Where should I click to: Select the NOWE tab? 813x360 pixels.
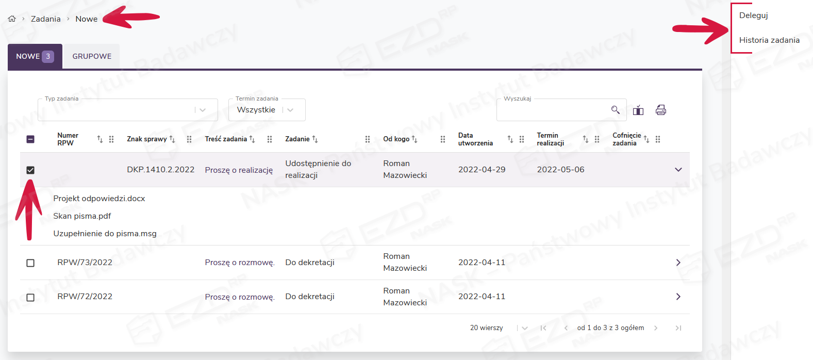click(x=35, y=56)
